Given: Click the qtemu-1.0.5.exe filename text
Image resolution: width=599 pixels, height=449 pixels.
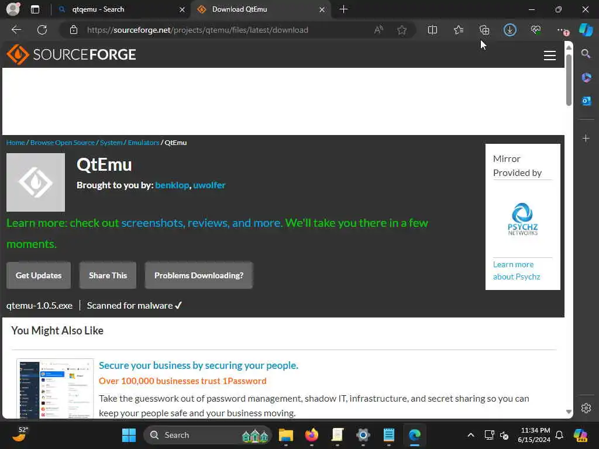Looking at the screenshot, I should coord(39,305).
